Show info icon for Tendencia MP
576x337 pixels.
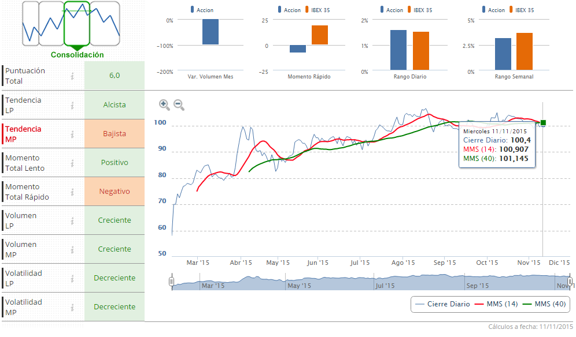click(72, 134)
